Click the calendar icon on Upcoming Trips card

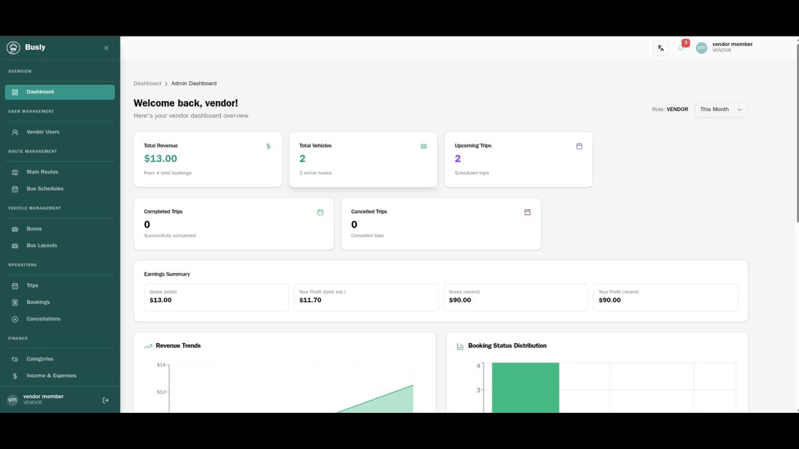click(579, 146)
